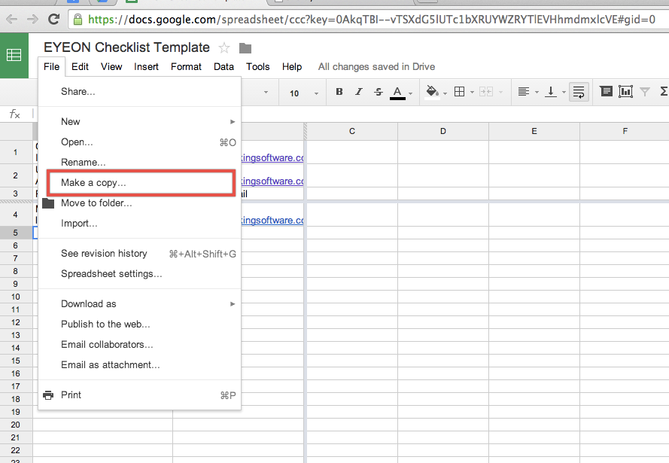Reload the page in the browser

tap(53, 19)
